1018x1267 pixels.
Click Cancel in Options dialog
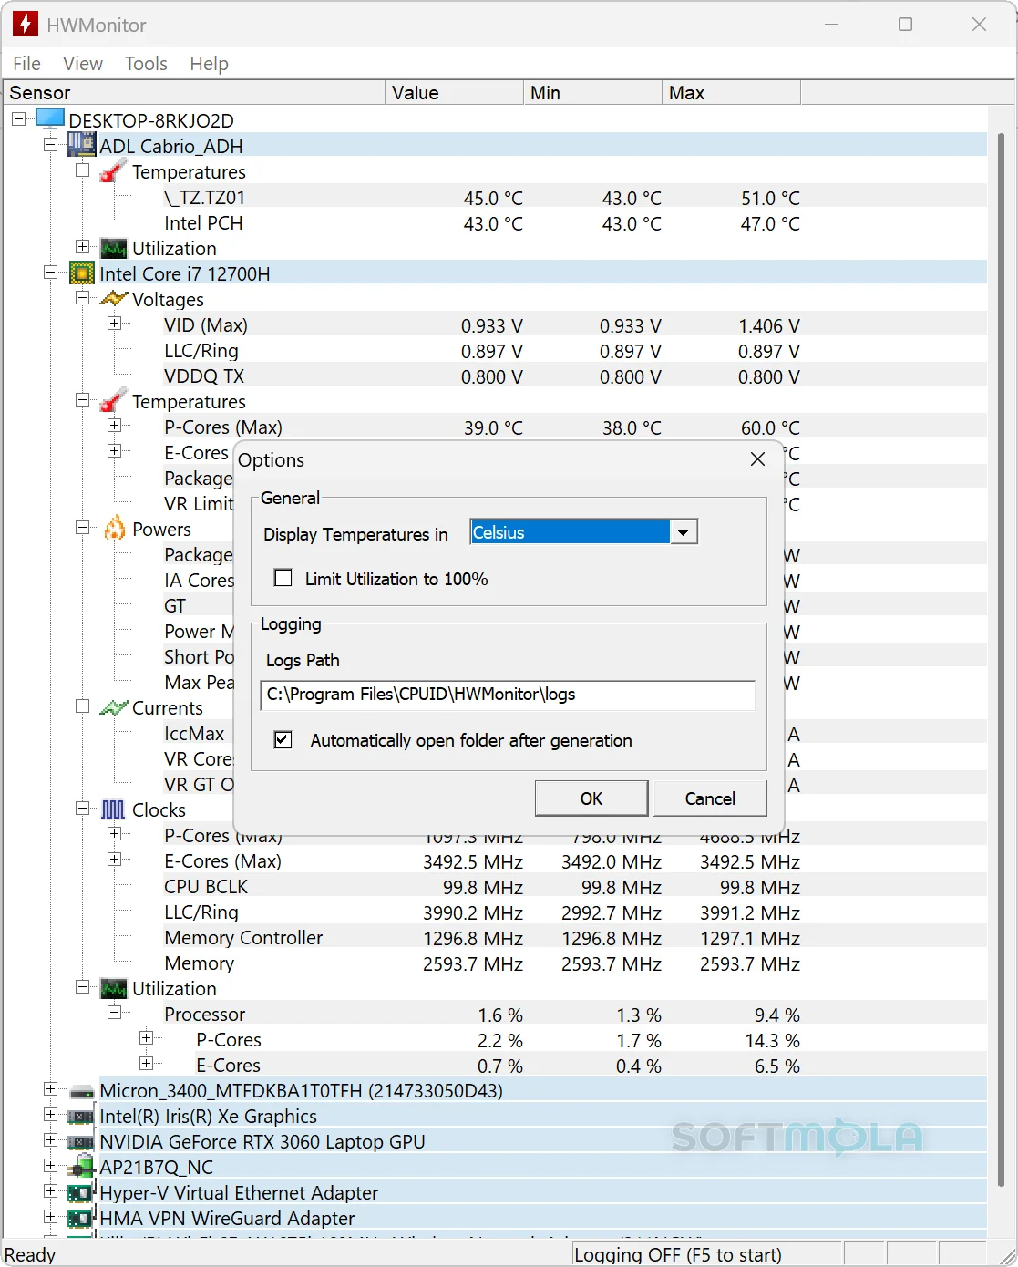pyautogui.click(x=710, y=798)
